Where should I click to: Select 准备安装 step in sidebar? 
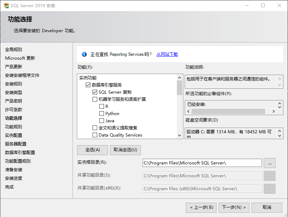[14, 169]
